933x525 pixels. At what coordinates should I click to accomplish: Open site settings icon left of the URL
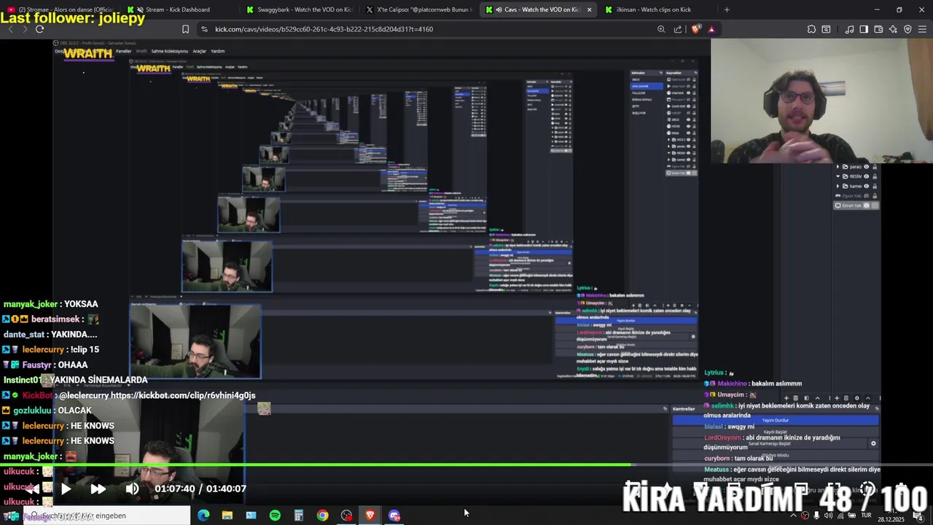pyautogui.click(x=204, y=29)
